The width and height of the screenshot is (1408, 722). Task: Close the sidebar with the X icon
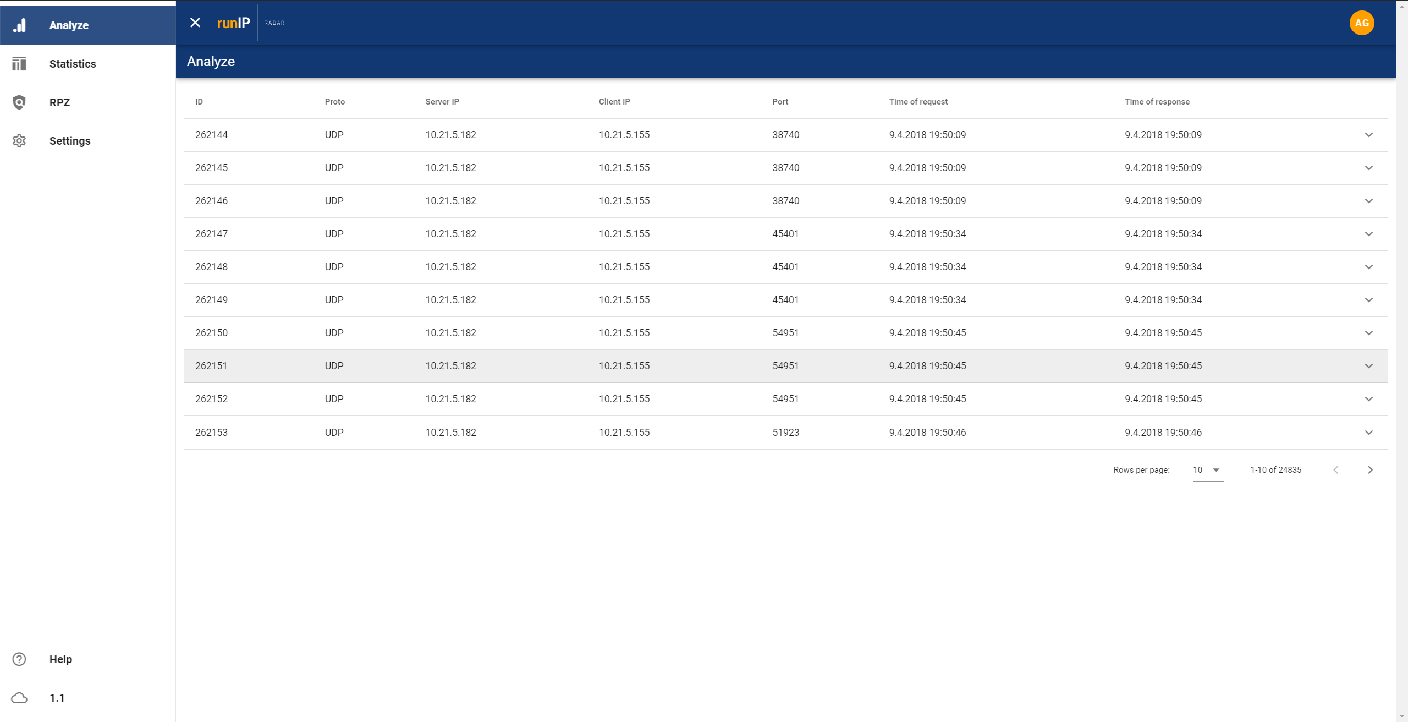point(195,23)
